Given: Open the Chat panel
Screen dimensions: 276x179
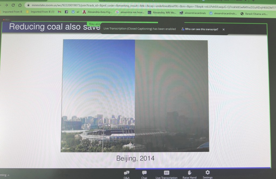Looking at the screenshot, I should (x=144, y=174).
